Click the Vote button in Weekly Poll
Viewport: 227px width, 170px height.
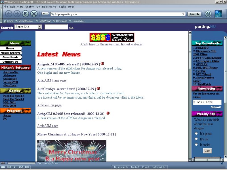pos(207,151)
